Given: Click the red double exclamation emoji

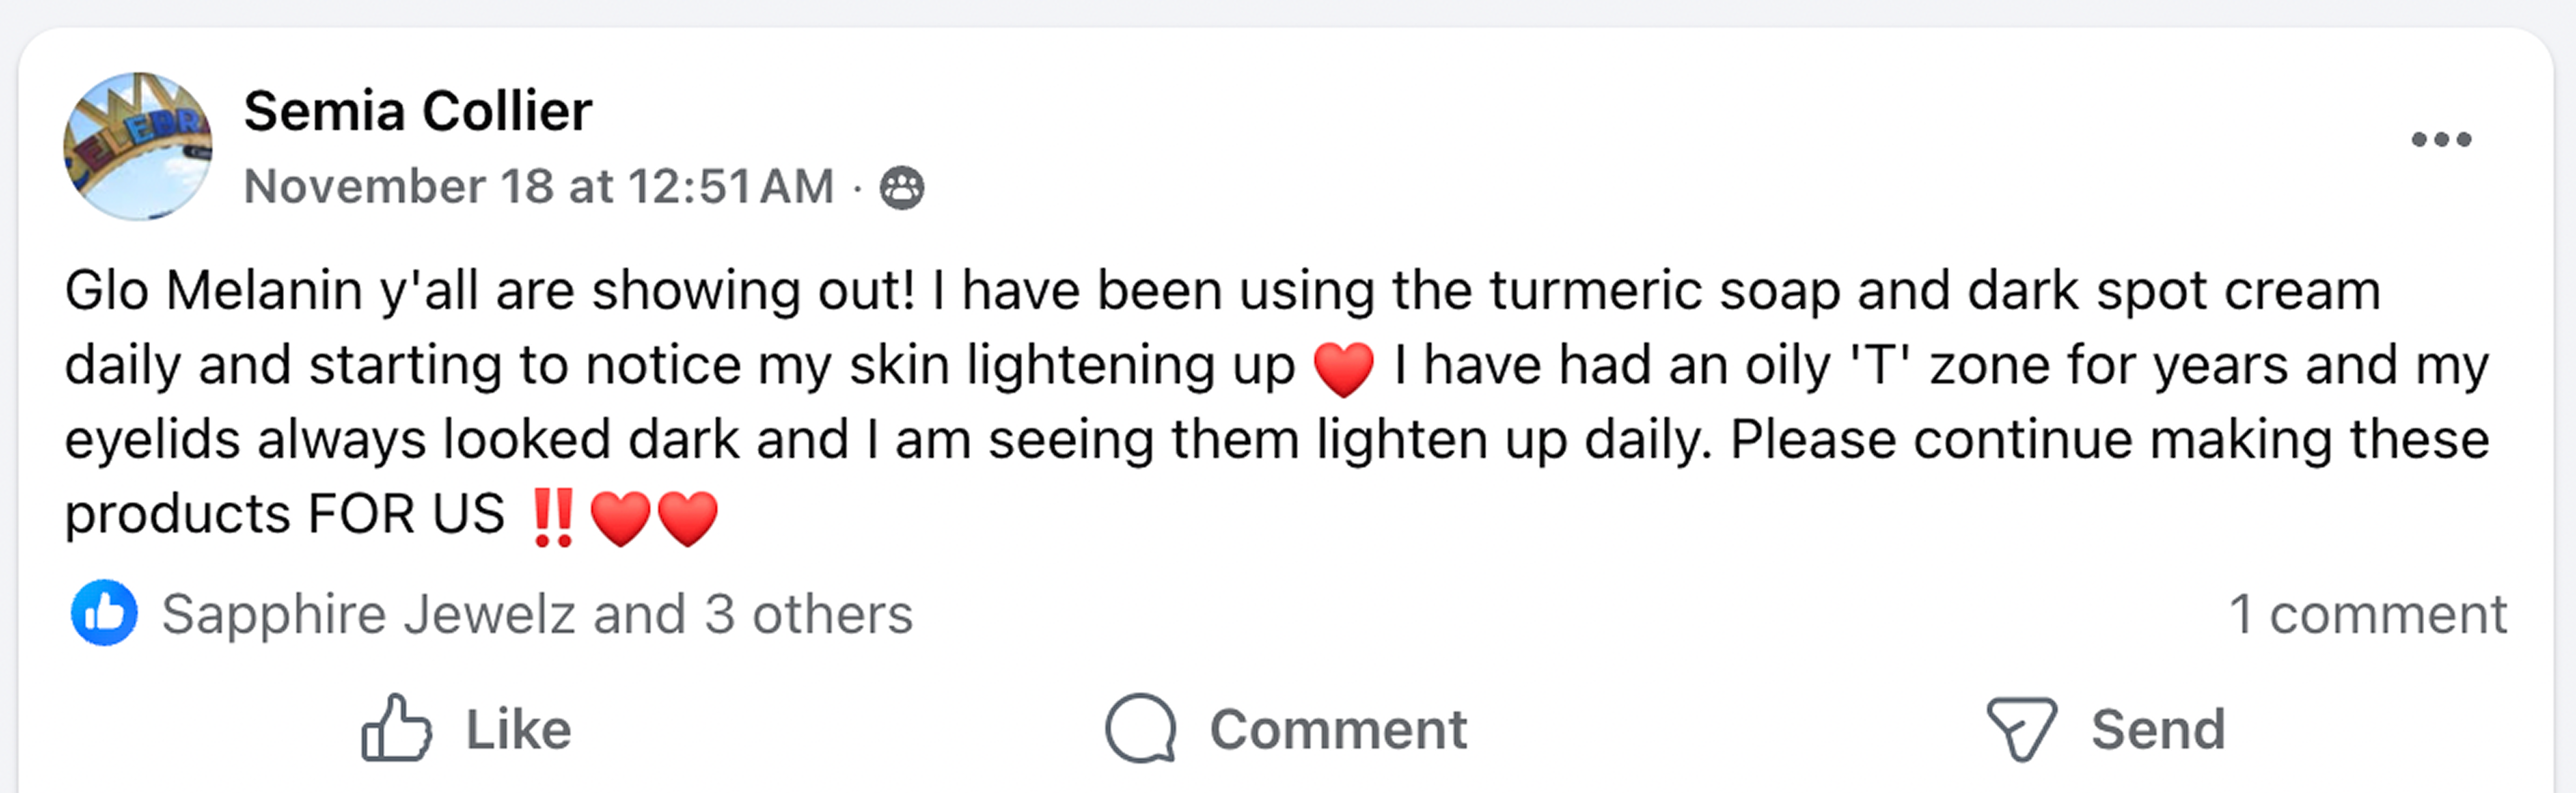Looking at the screenshot, I should (x=552, y=517).
